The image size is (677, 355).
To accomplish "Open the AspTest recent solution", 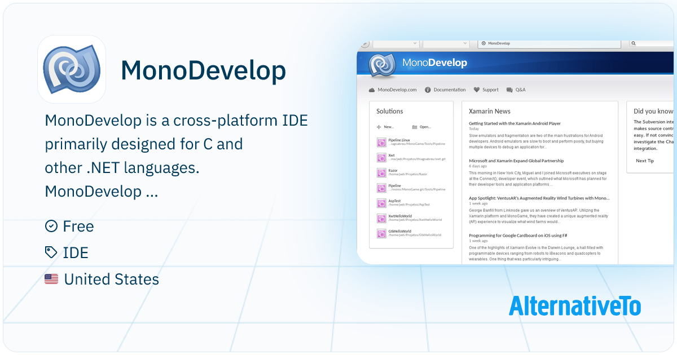I will (x=404, y=203).
